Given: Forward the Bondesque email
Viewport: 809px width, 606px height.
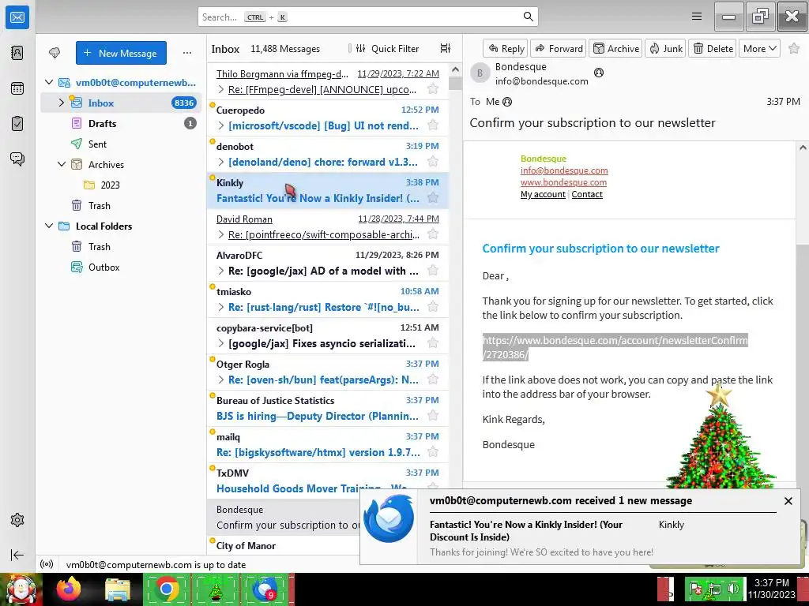Looking at the screenshot, I should 559,48.
